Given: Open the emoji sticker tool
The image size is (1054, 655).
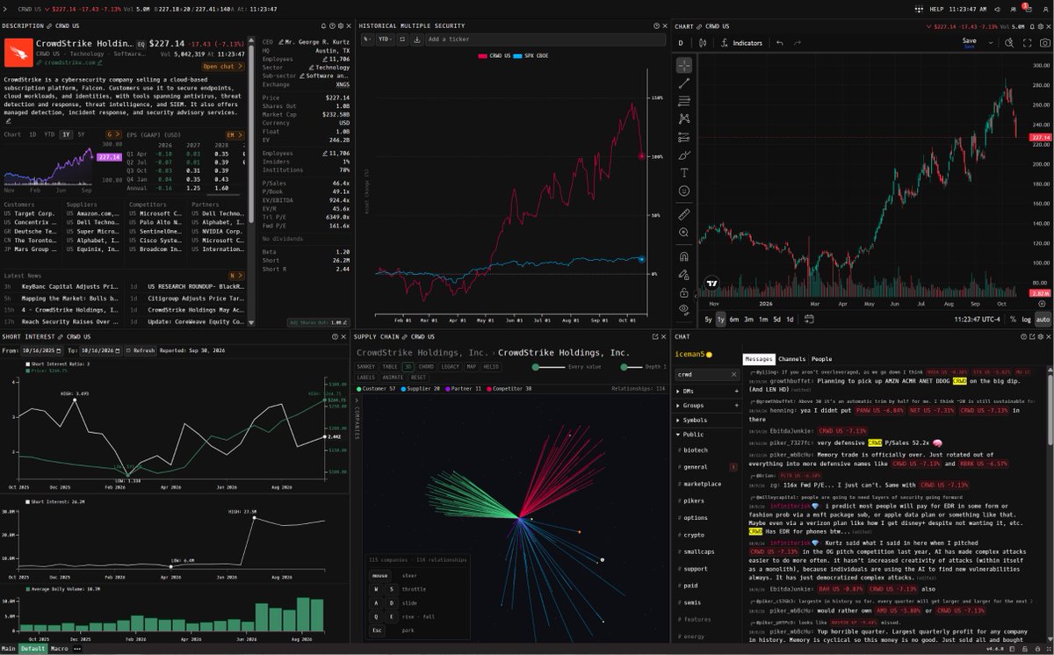Looking at the screenshot, I should pyautogui.click(x=683, y=191).
